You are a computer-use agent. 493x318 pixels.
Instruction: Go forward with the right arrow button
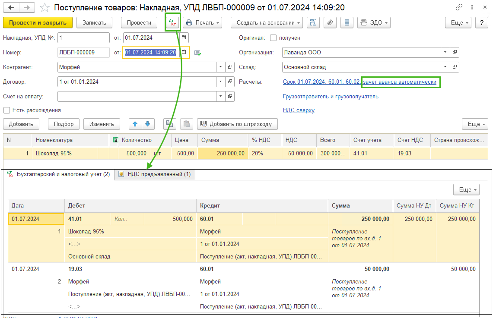[27, 7]
